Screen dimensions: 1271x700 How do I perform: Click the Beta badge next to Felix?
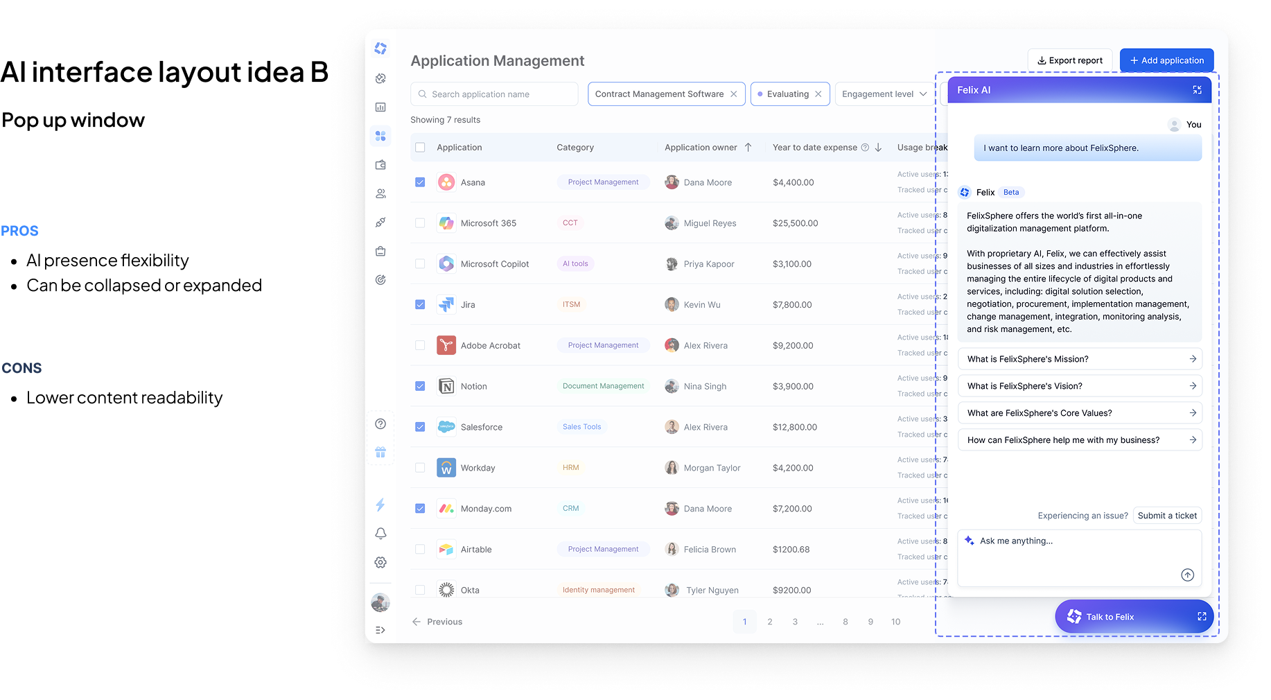click(1011, 192)
